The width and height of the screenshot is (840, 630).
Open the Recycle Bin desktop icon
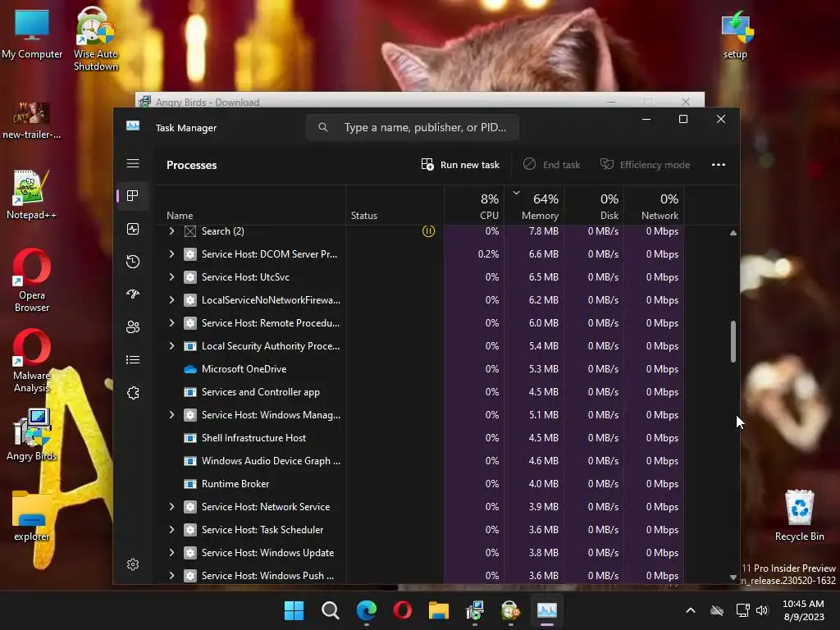coord(799,515)
